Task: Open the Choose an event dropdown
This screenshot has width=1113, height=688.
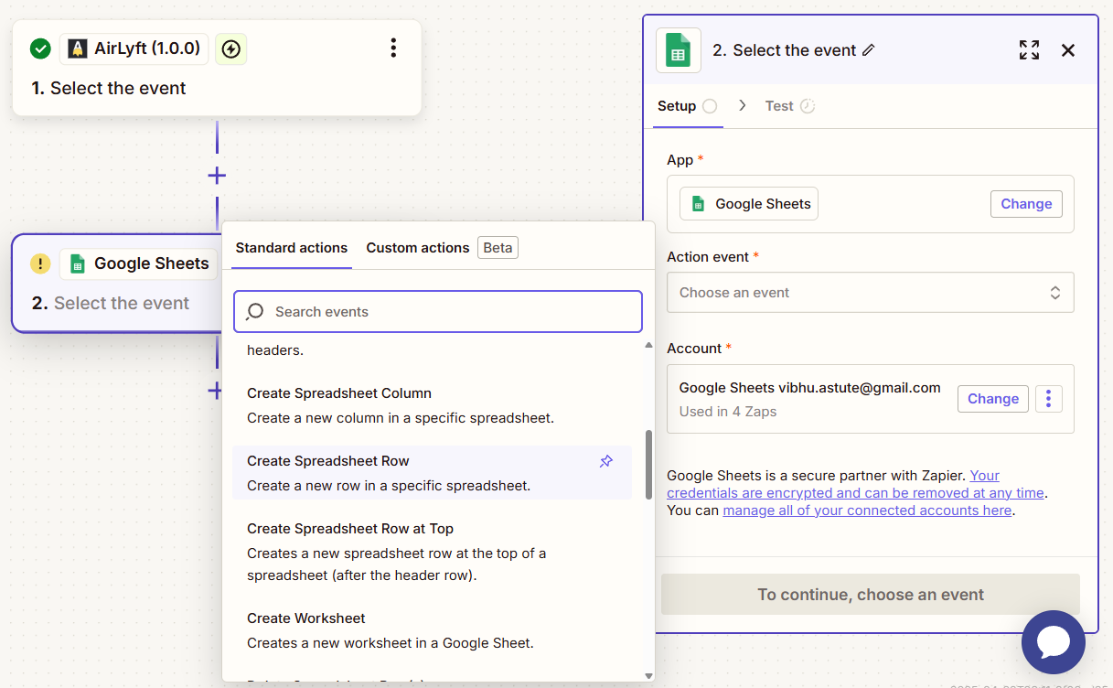Action: pos(871,293)
